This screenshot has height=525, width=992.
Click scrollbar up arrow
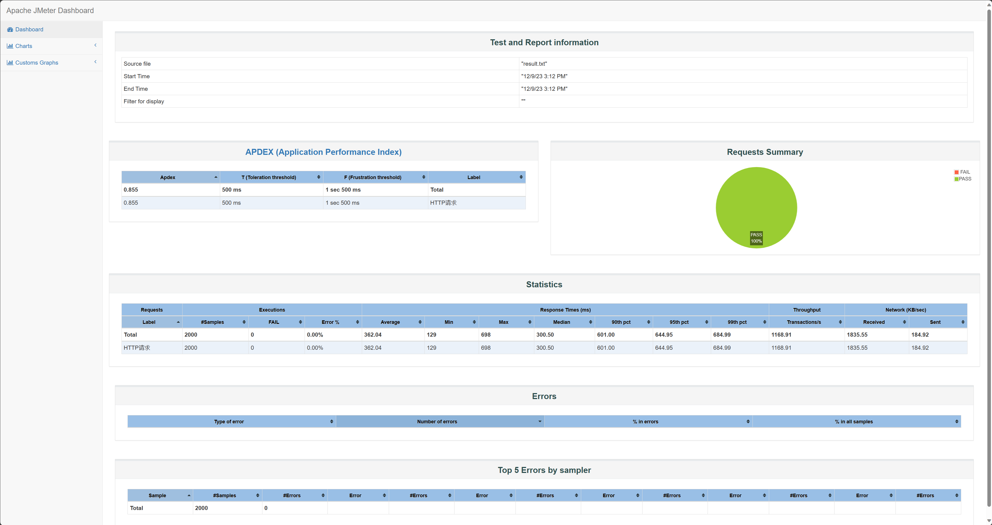988,4
